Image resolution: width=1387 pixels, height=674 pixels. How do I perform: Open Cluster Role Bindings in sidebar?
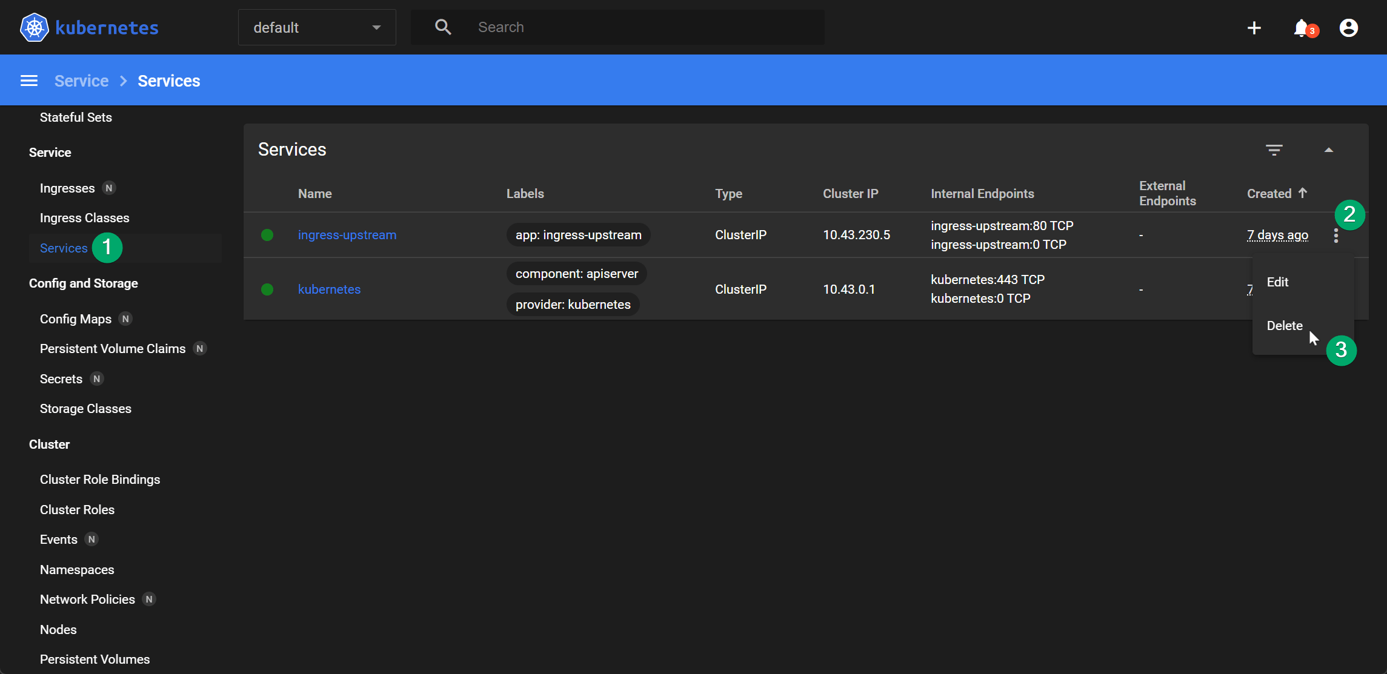click(x=100, y=480)
